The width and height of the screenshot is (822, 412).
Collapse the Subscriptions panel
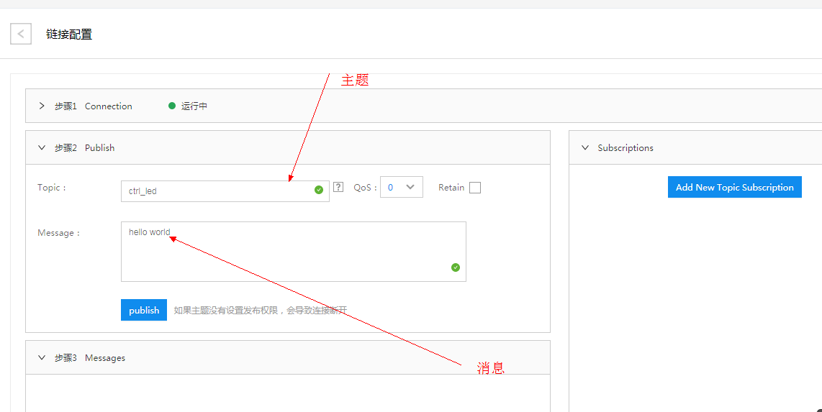[586, 147]
